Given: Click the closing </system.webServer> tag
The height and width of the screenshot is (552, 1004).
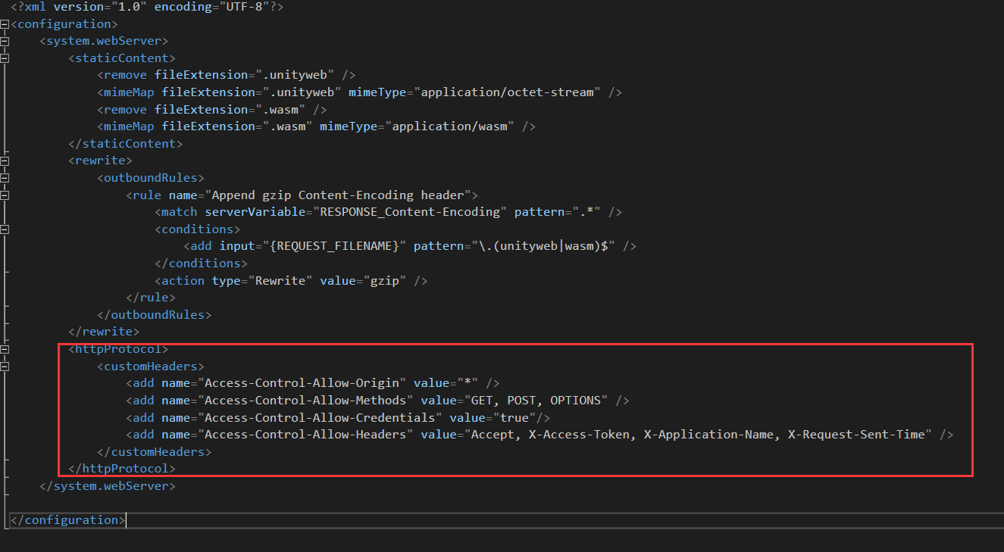Looking at the screenshot, I should 108,486.
